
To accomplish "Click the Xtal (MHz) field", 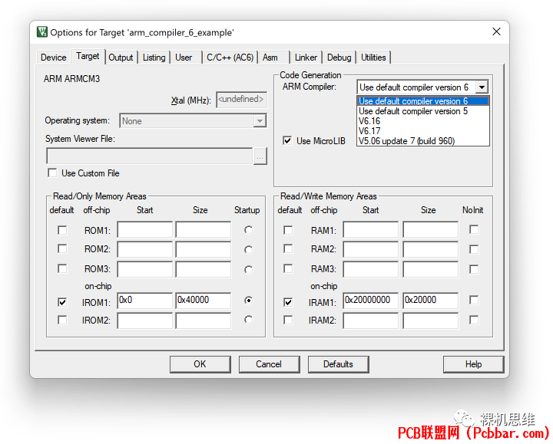I will 241,100.
